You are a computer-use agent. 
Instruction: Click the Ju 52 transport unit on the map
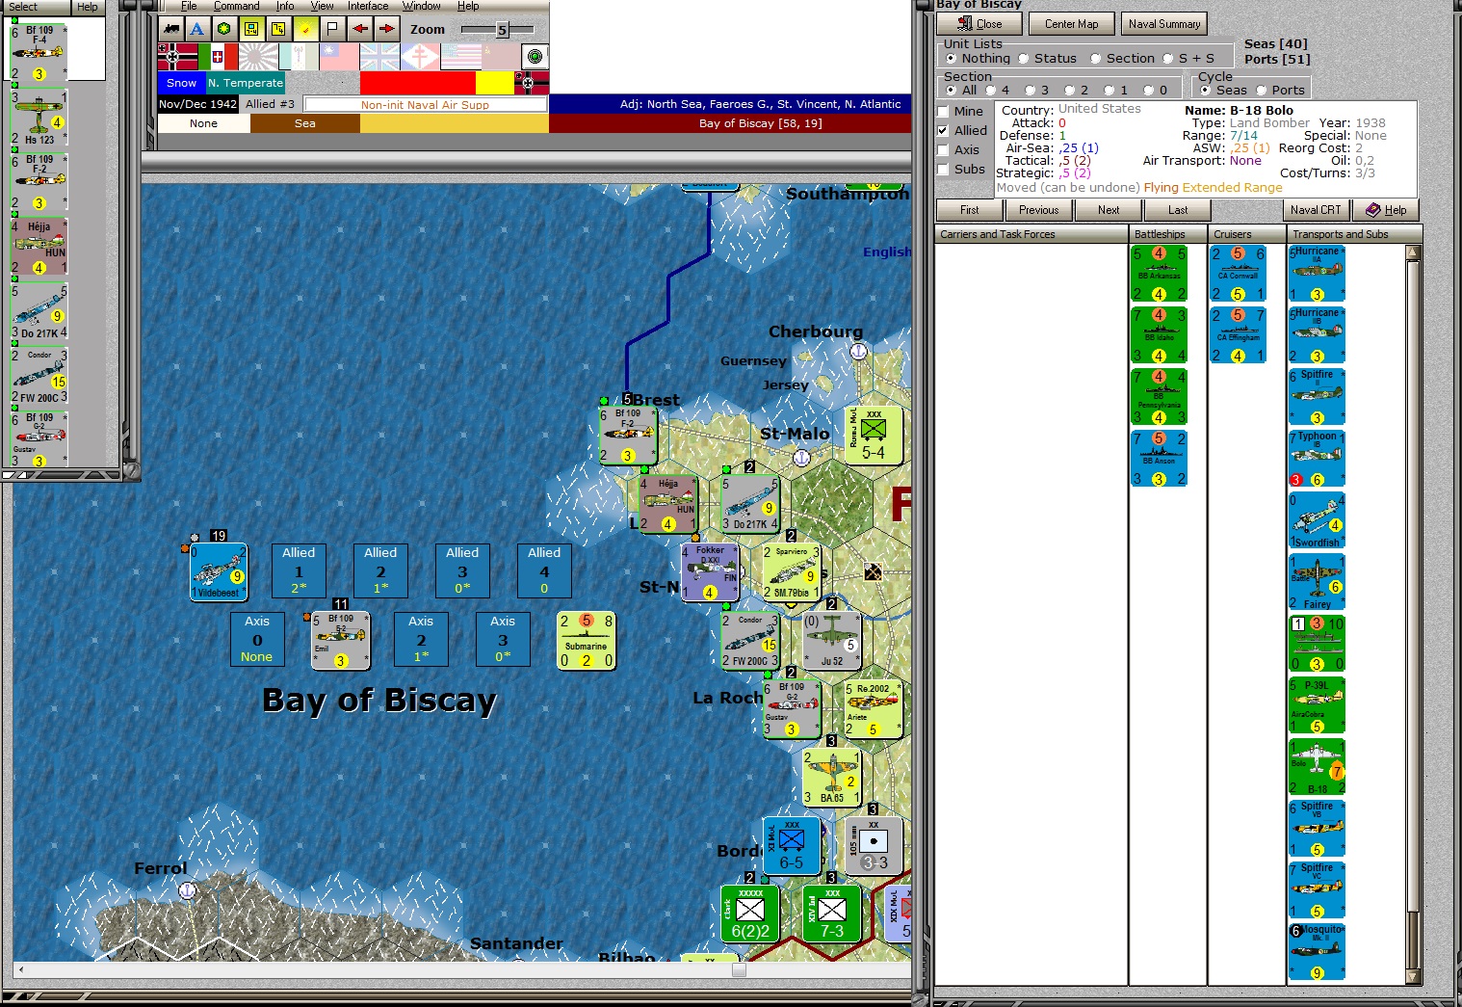point(832,641)
